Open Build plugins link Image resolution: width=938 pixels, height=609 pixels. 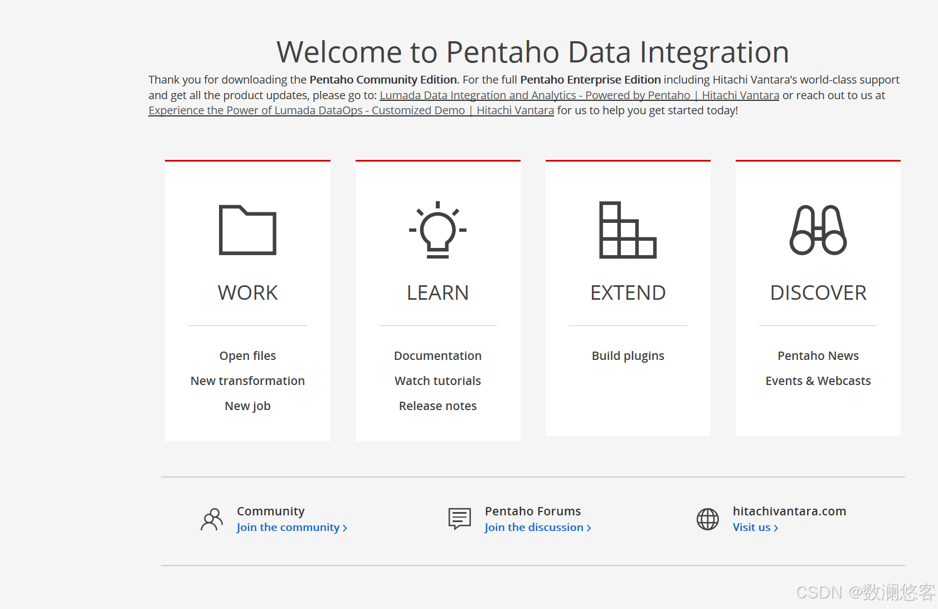point(628,355)
